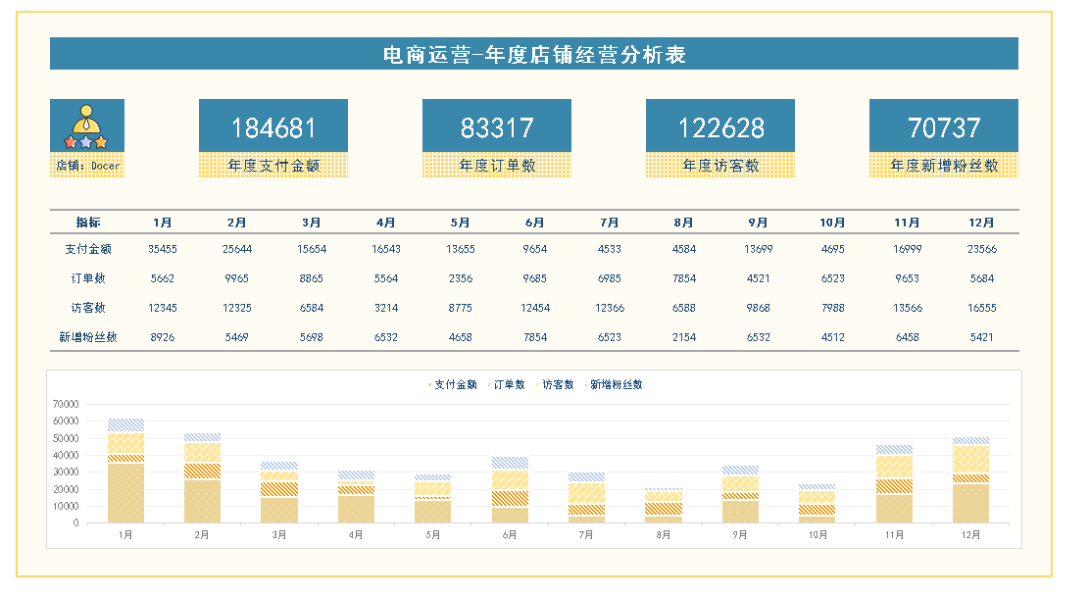The width and height of the screenshot is (1090, 596).
Task: Select the table cell with value 35455
Action: tap(163, 250)
